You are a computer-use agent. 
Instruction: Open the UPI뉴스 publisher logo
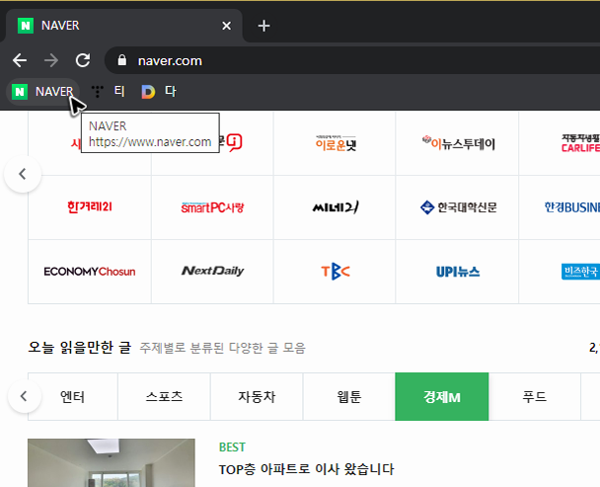tap(458, 272)
